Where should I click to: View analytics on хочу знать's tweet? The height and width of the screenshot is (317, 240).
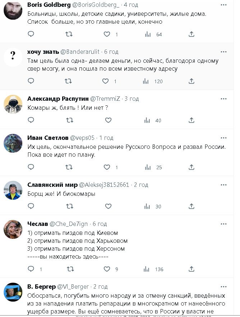[x=146, y=81]
